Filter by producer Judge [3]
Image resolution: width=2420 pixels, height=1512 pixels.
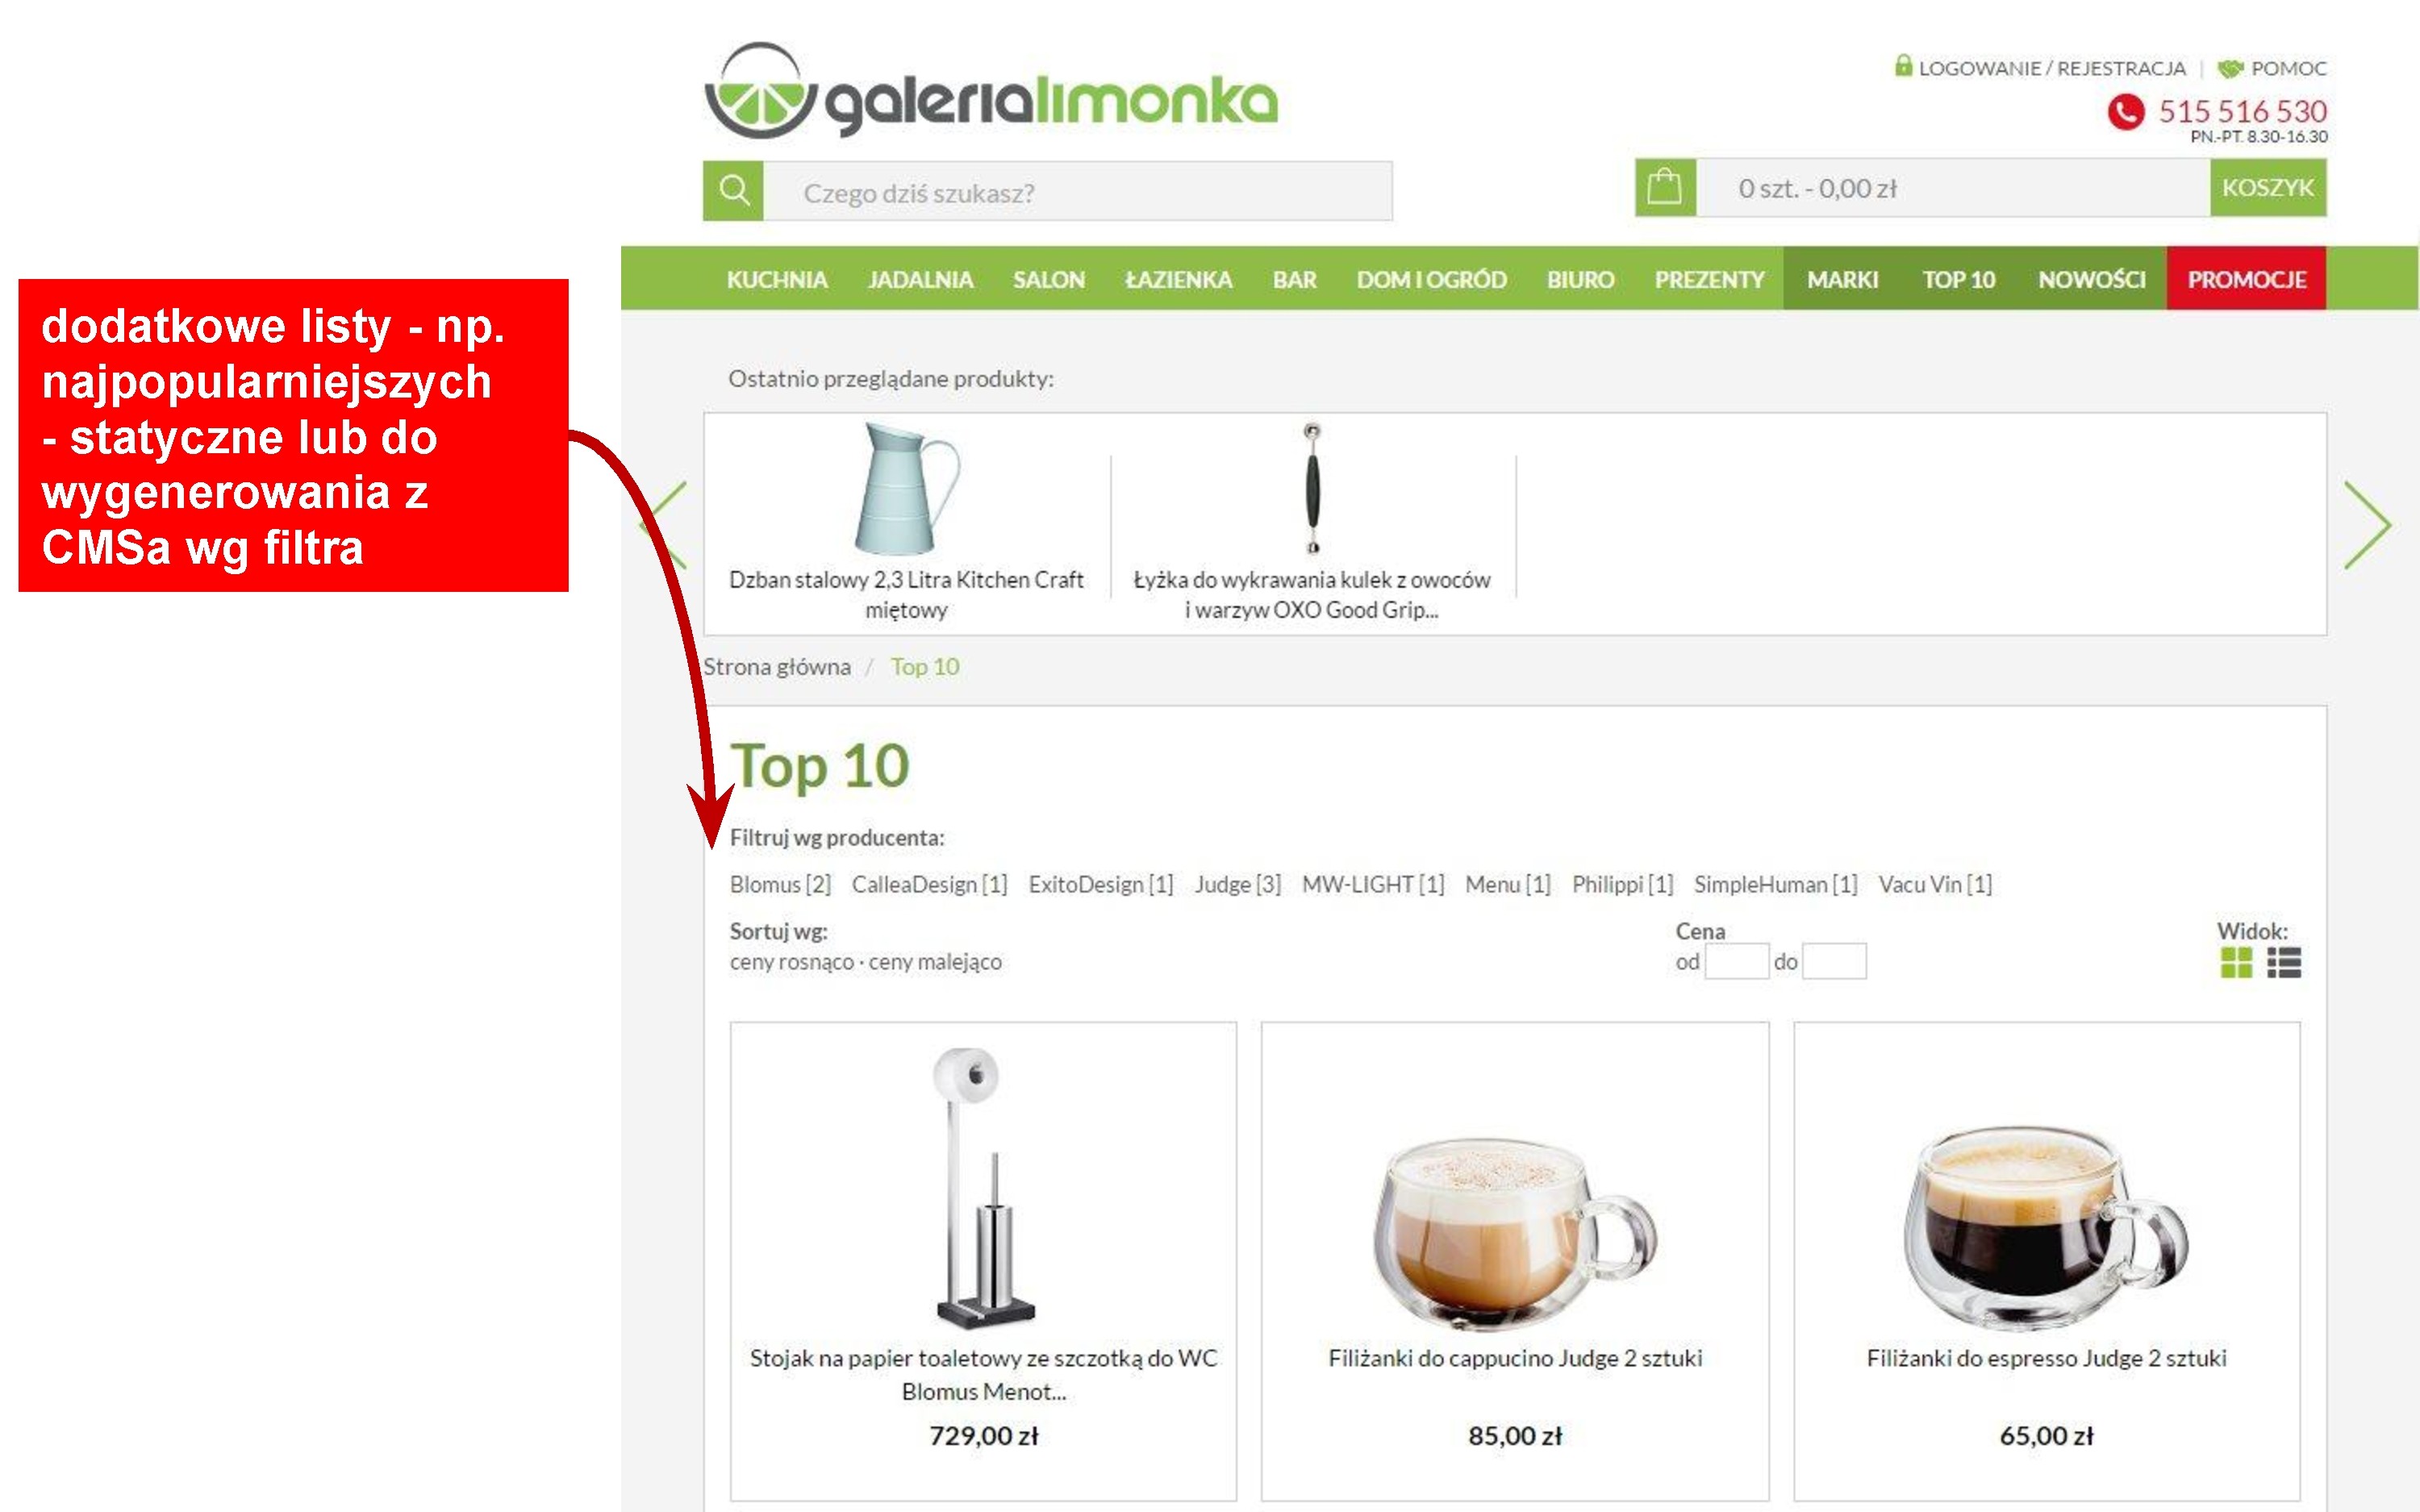pyautogui.click(x=1237, y=885)
